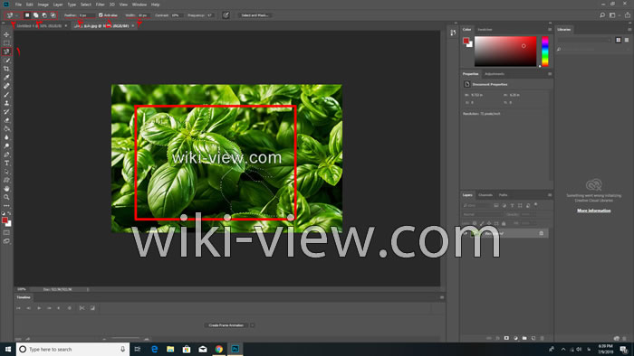Open the Libraries panel options menu
The height and width of the screenshot is (356, 634).
click(629, 30)
